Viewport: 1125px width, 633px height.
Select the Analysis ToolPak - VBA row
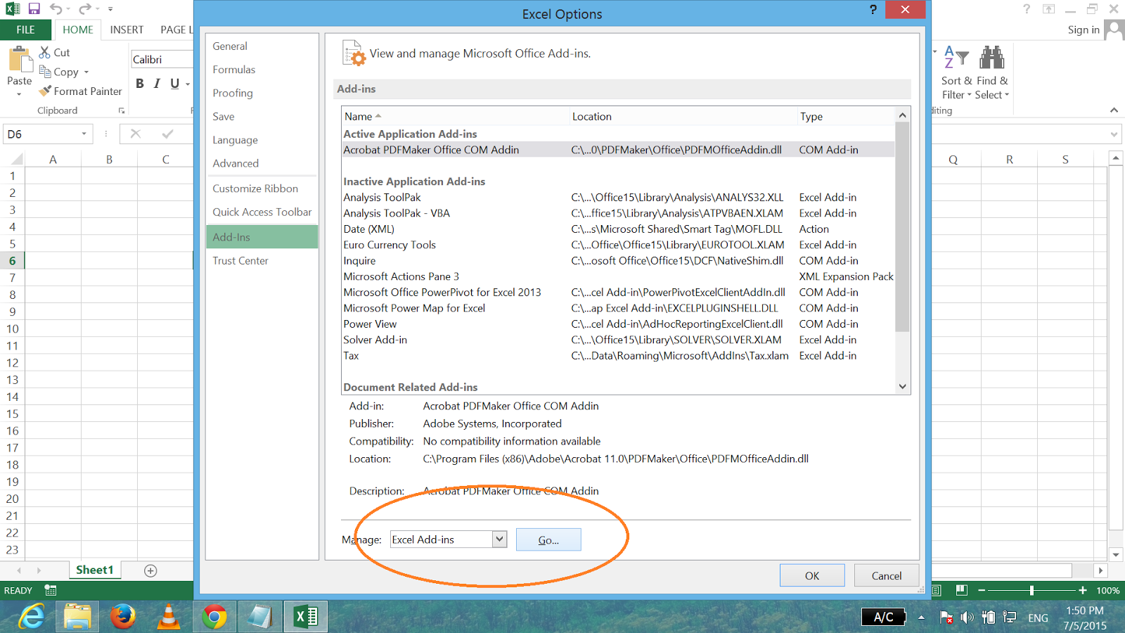[x=618, y=213]
